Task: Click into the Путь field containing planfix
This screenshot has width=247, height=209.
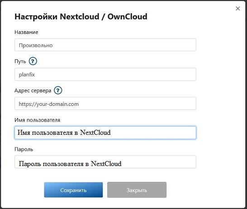Action: [105, 74]
